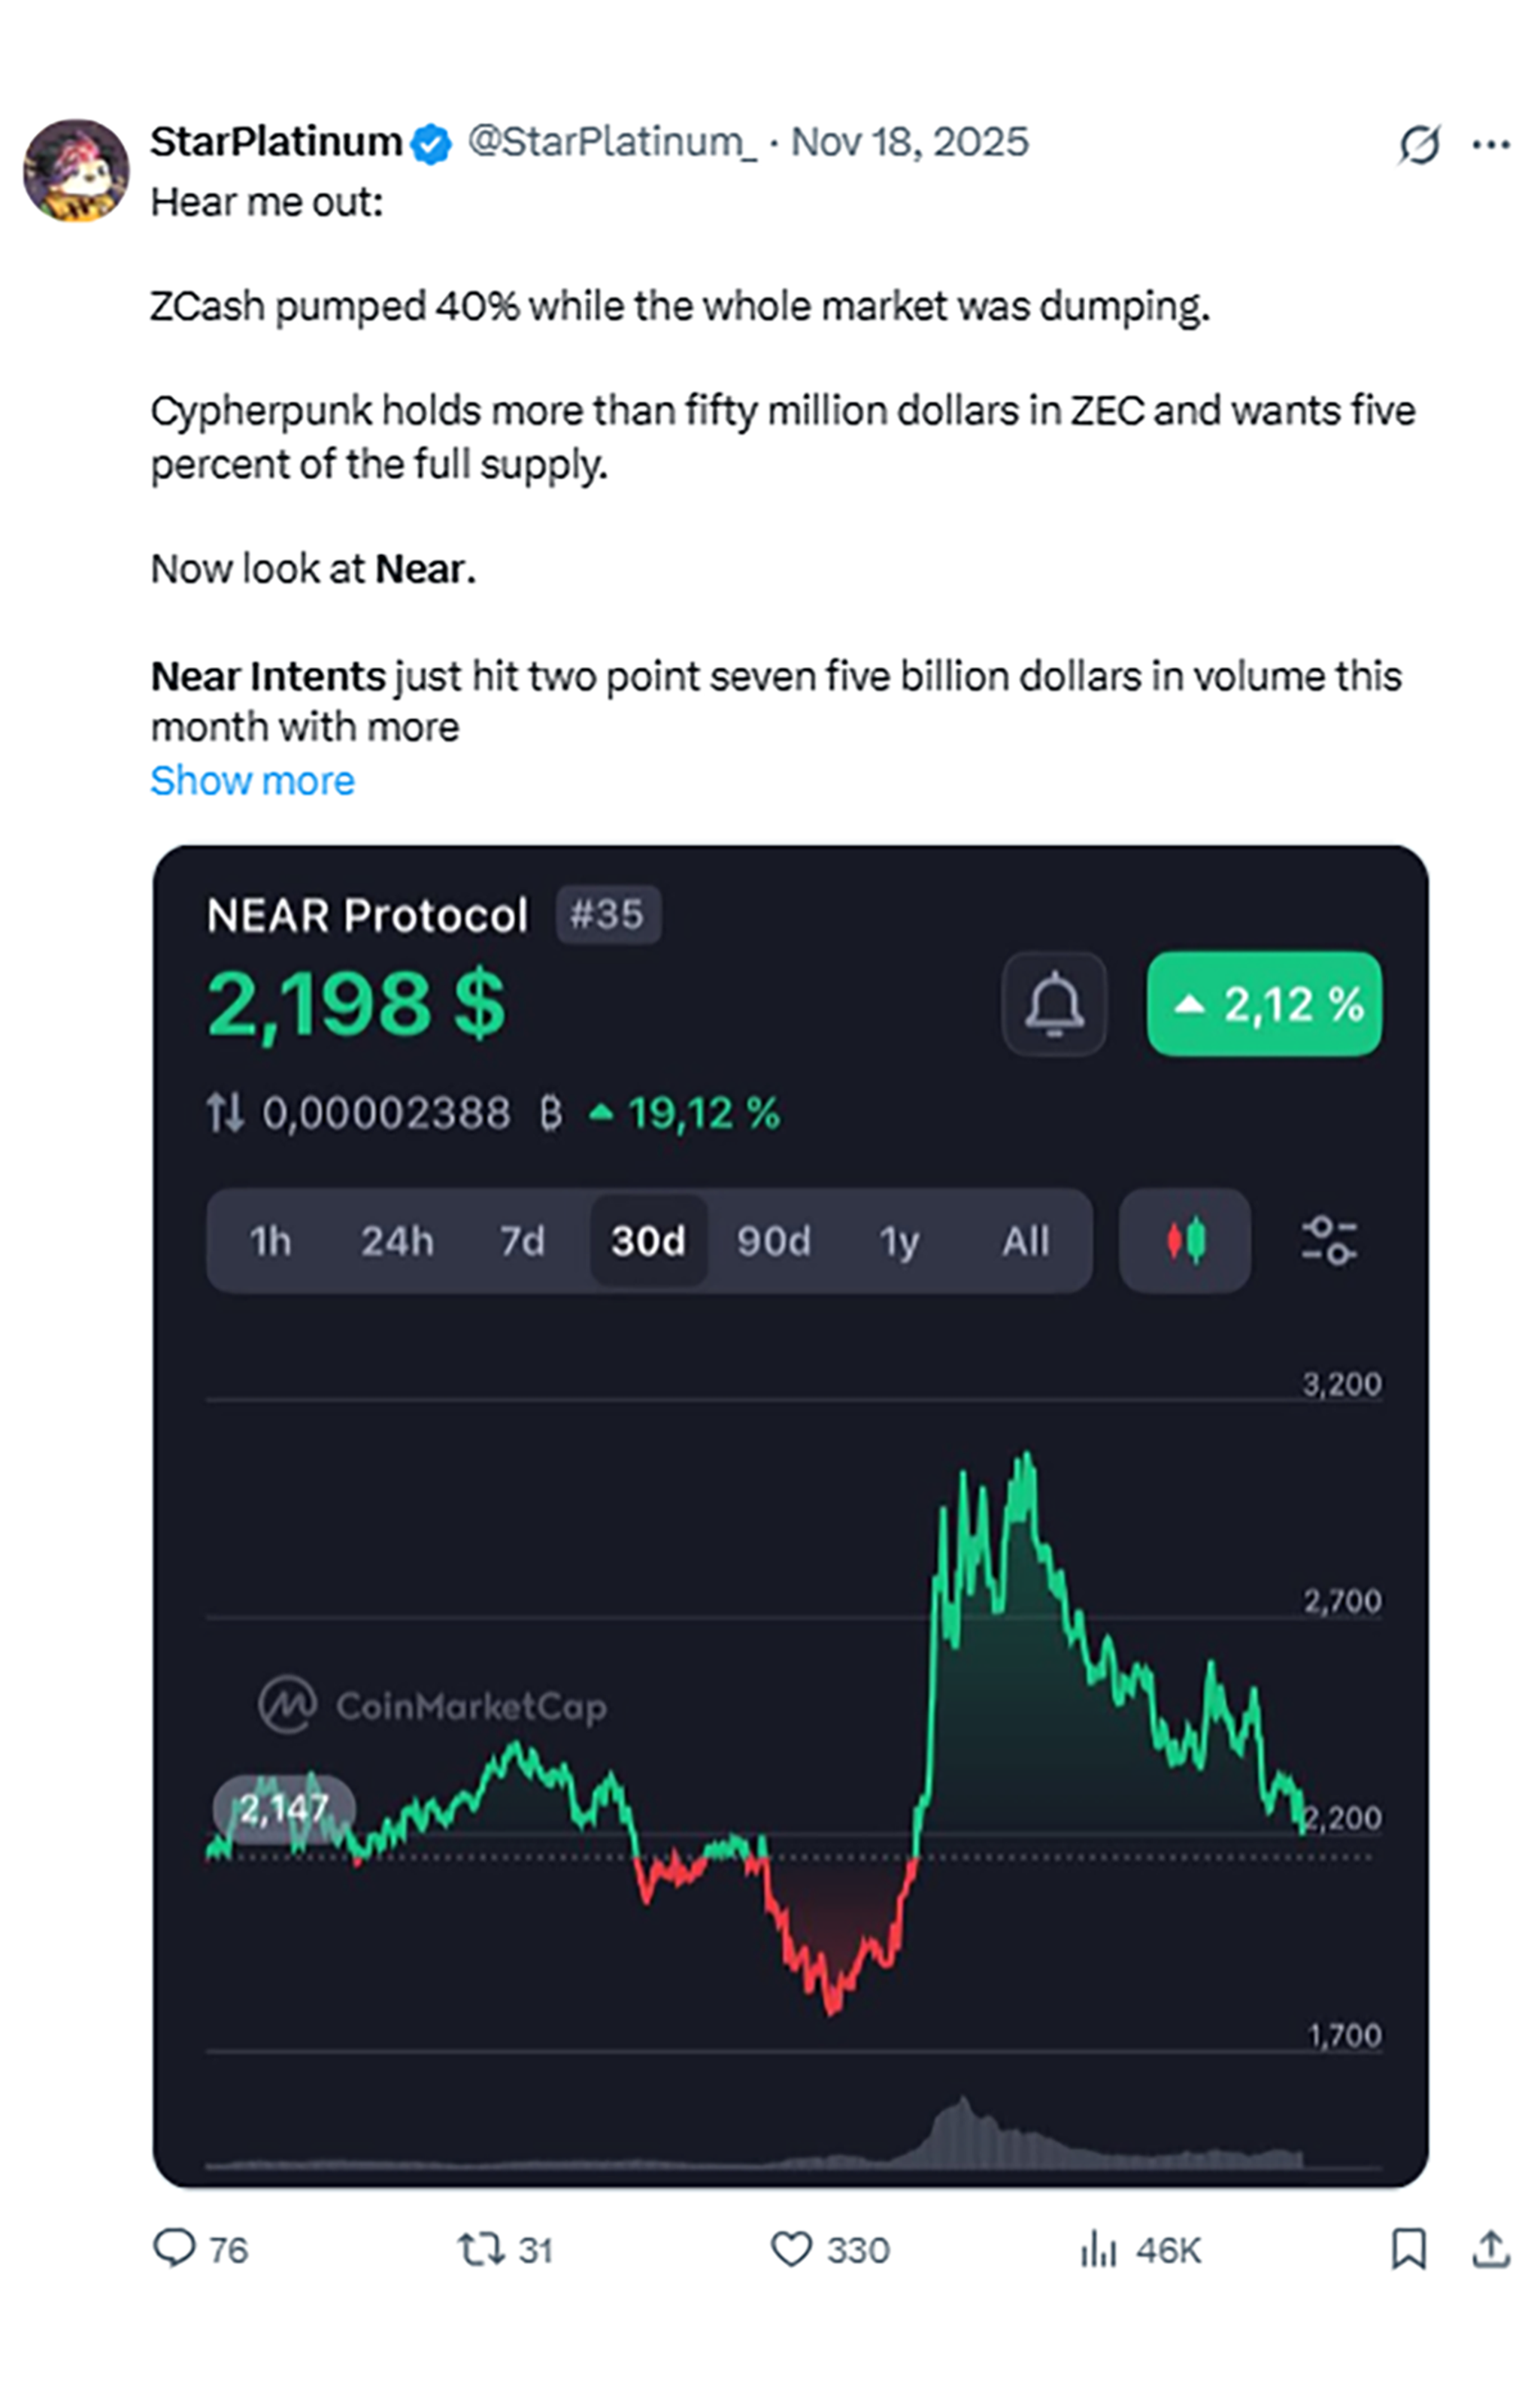Toggle the candlestick chart view
The width and height of the screenshot is (1540, 2386).
tap(1185, 1240)
